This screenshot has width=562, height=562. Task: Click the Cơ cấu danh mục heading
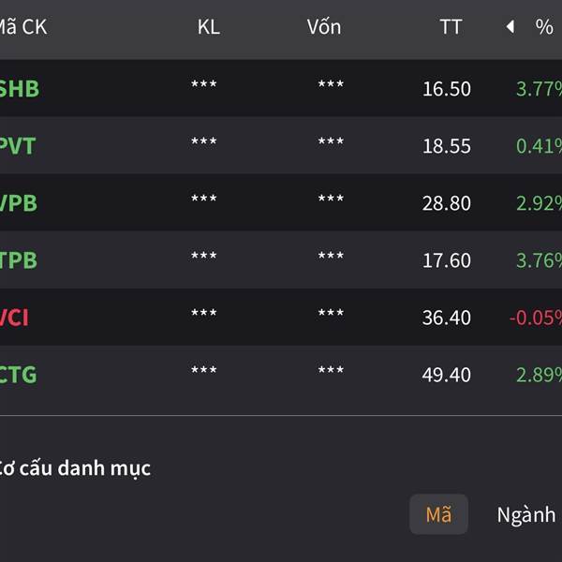(x=75, y=468)
